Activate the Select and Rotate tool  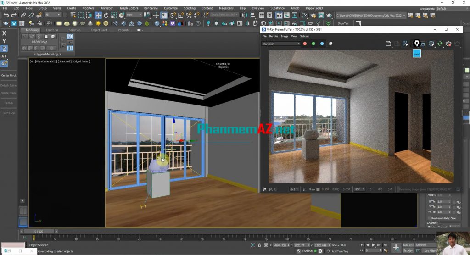coord(106,15)
